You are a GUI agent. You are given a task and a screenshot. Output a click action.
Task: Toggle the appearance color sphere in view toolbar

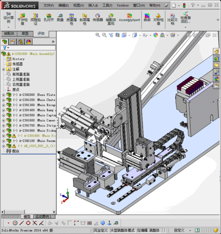156,35
